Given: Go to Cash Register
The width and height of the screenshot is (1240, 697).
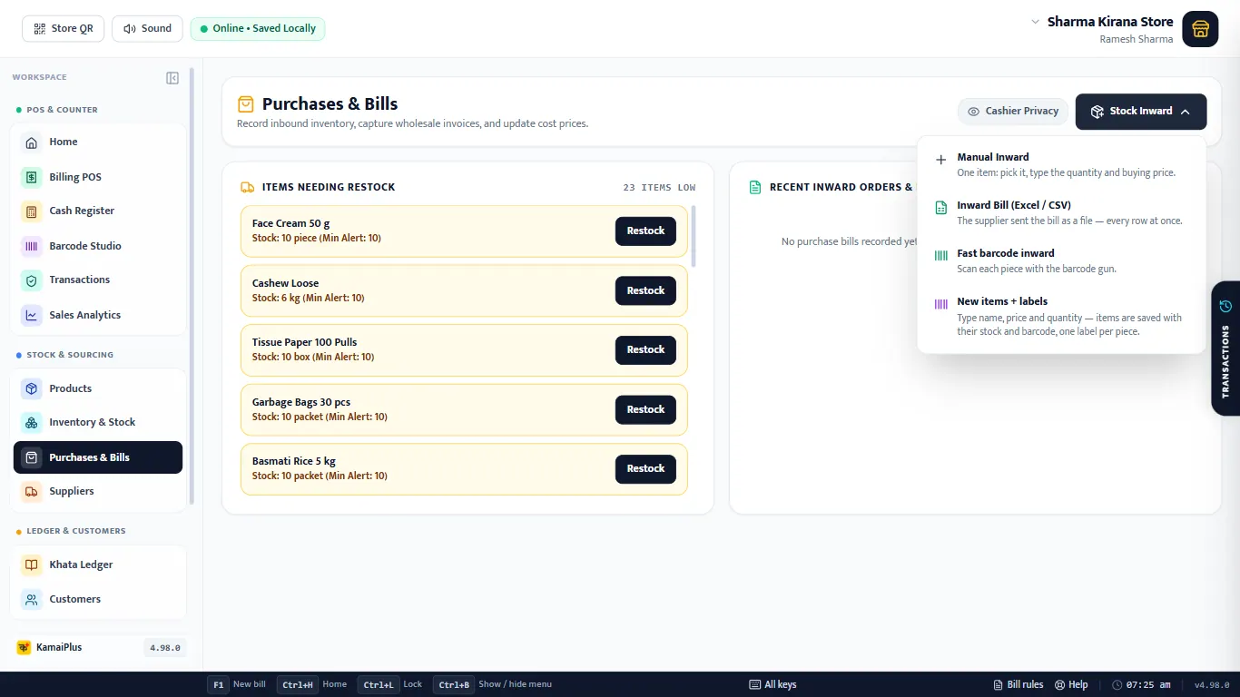Looking at the screenshot, I should click(x=98, y=211).
